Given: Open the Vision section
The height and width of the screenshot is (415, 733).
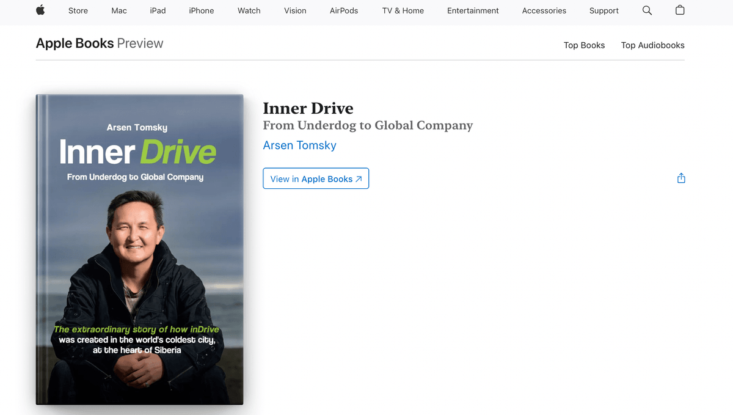Looking at the screenshot, I should 295,10.
